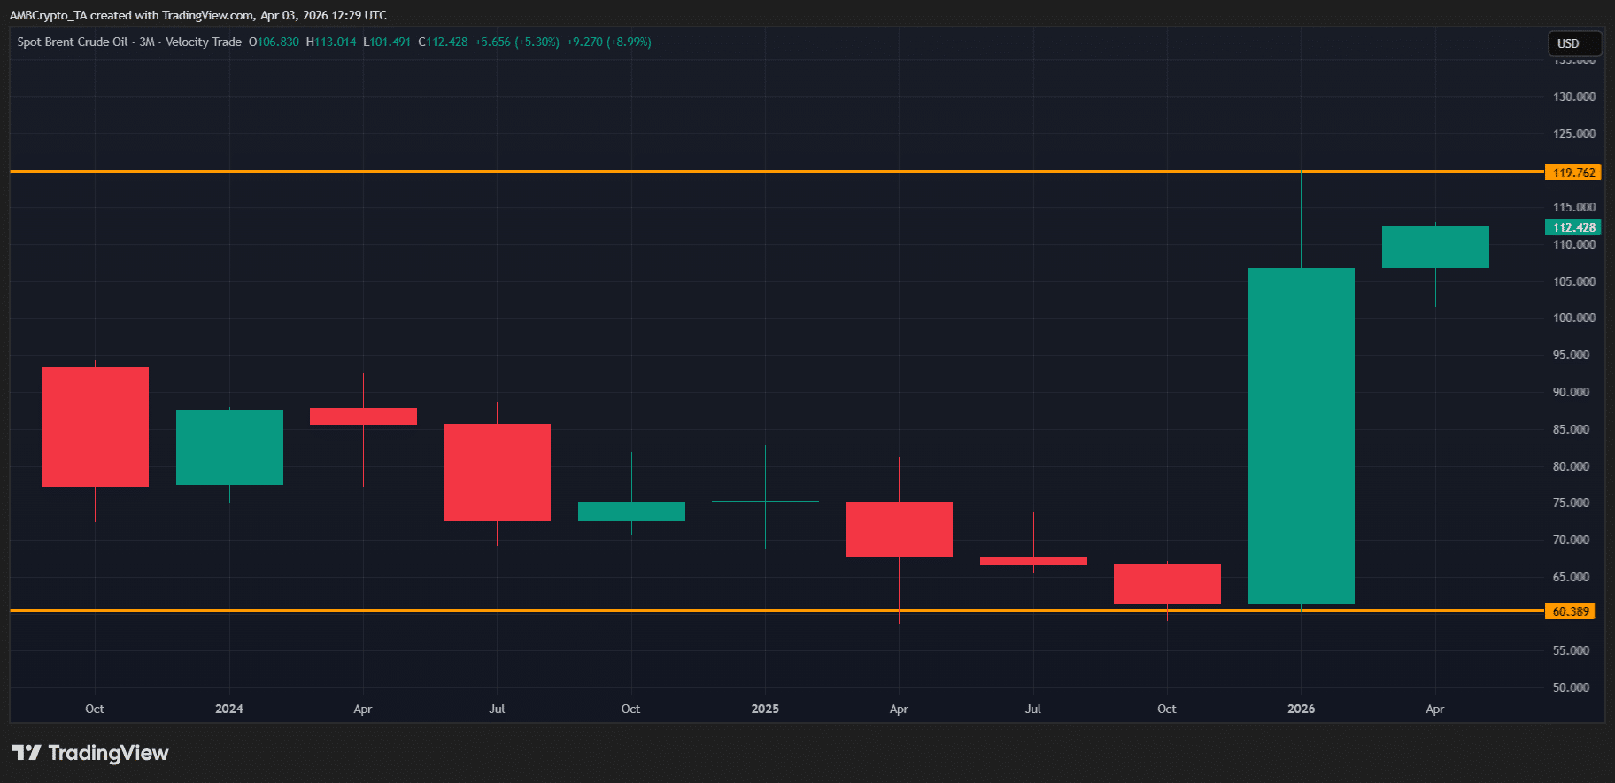
Task: Click the closing value C112.428 in header
Action: pos(443,42)
